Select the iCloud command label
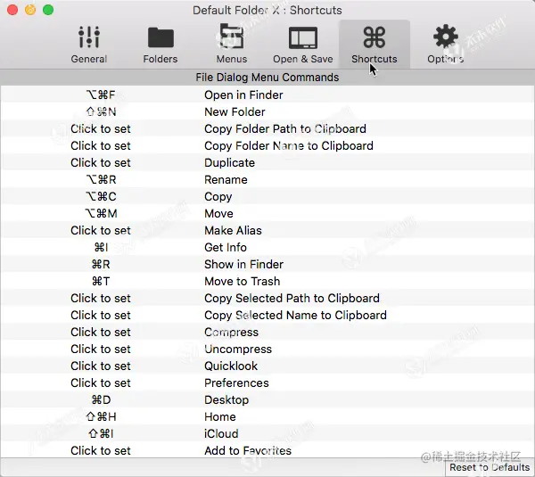Image resolution: width=535 pixels, height=477 pixels. click(221, 434)
